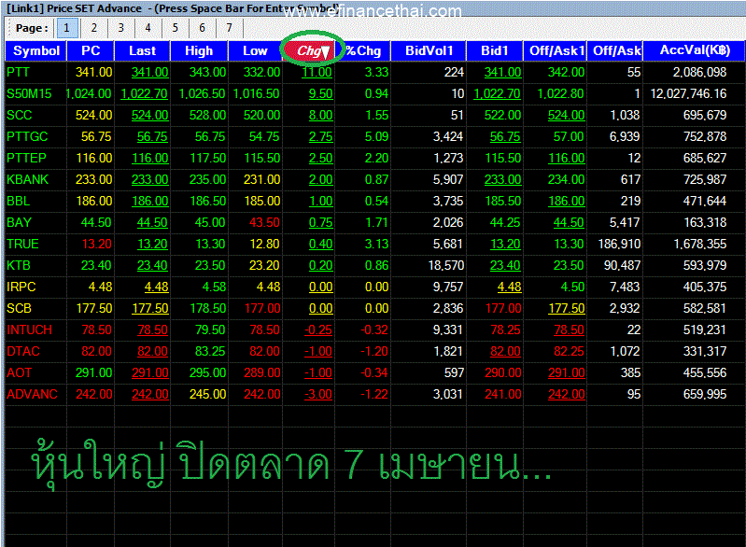The height and width of the screenshot is (547, 746).
Task: Select the TRUE symbol
Action: point(22,244)
